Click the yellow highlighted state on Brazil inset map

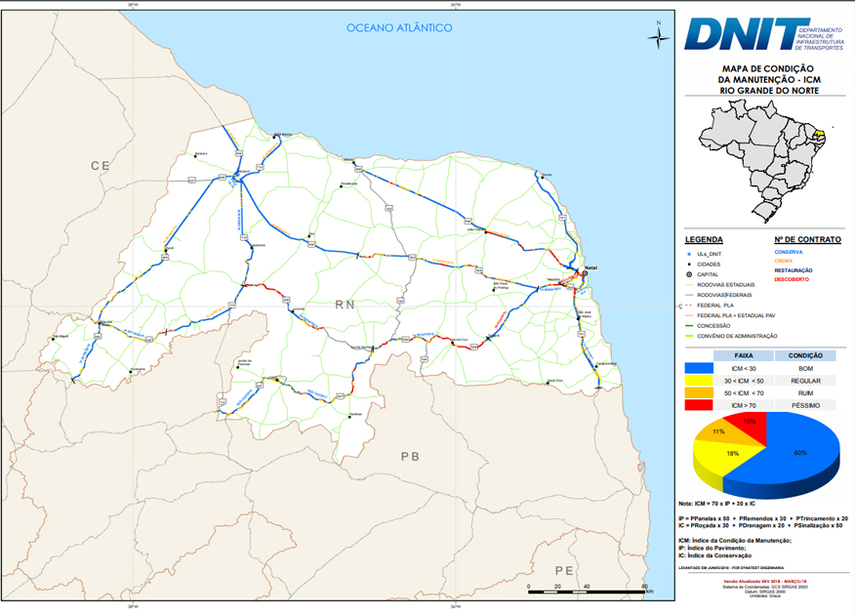[x=819, y=132]
